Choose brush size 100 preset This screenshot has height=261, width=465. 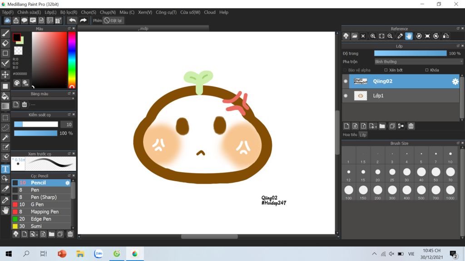[348, 192]
